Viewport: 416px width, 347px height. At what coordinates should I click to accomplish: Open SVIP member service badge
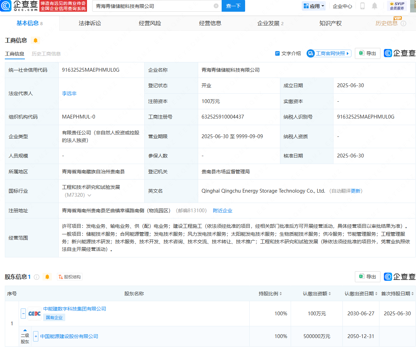click(397, 6)
